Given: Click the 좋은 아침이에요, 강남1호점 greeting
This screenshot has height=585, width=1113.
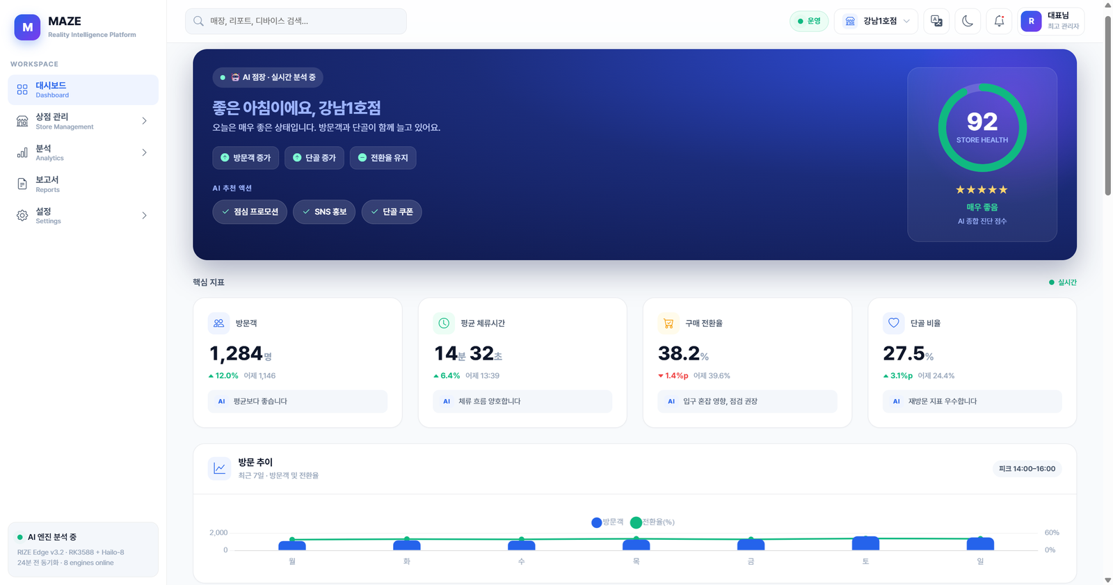Looking at the screenshot, I should point(296,108).
